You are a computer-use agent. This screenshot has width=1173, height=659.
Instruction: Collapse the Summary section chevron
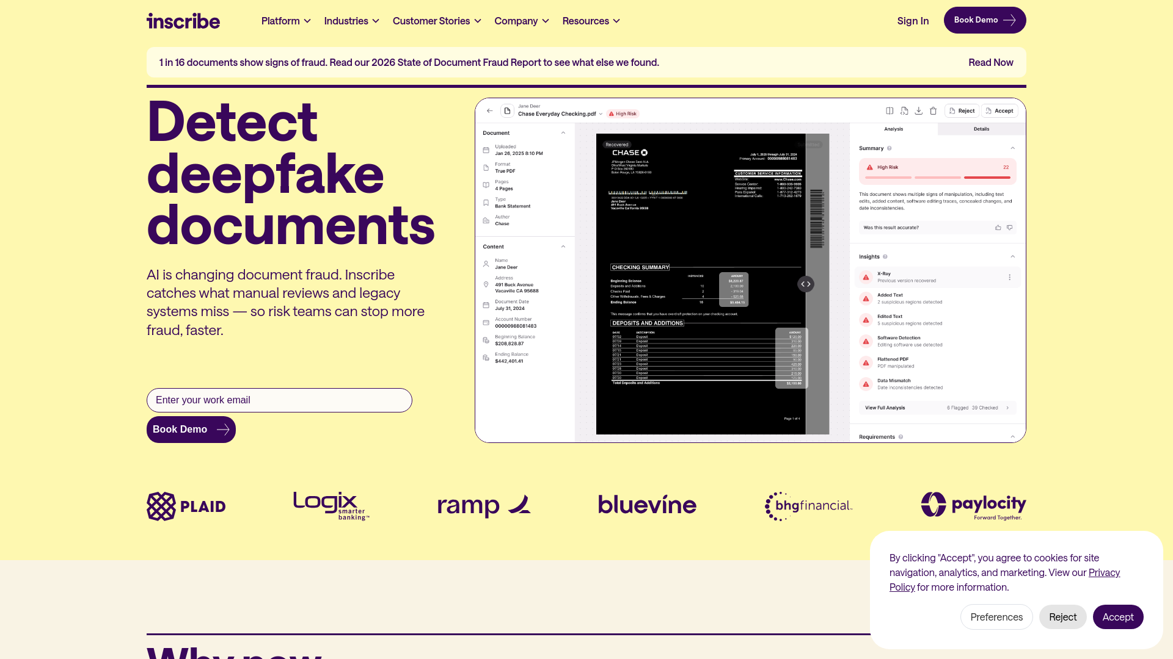click(1012, 148)
